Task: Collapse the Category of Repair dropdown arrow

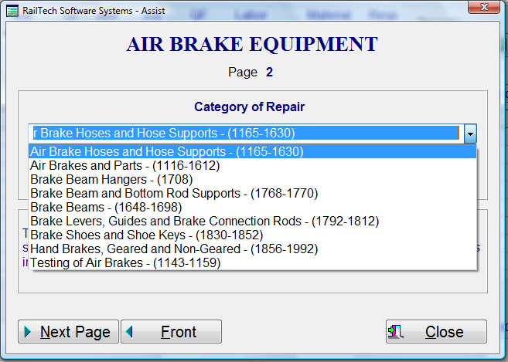Action: [x=470, y=133]
